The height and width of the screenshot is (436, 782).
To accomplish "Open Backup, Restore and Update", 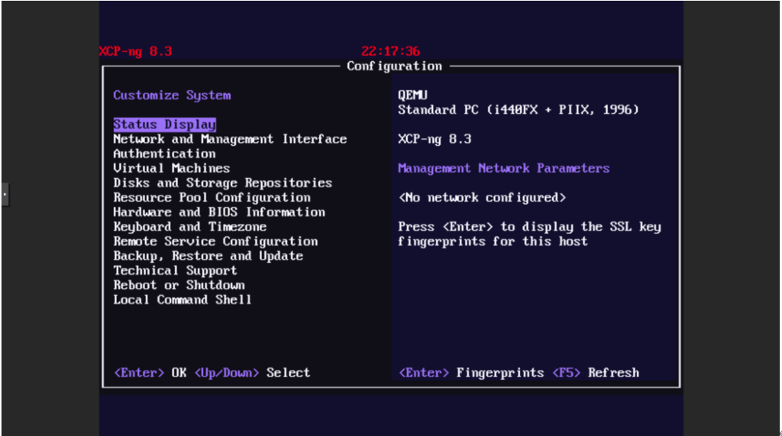I will [208, 256].
